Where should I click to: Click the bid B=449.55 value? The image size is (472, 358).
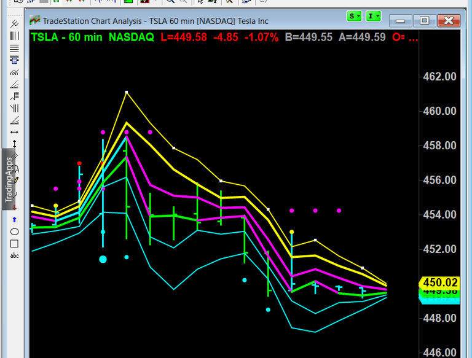pyautogui.click(x=309, y=37)
